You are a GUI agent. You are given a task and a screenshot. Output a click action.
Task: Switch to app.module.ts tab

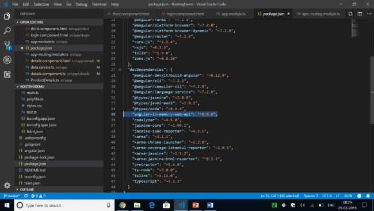[x=233, y=14]
